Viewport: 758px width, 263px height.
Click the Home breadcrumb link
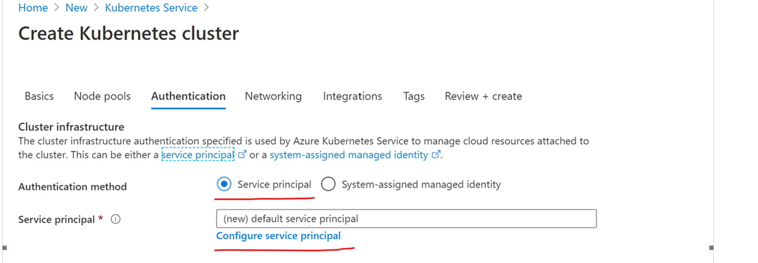tap(33, 8)
